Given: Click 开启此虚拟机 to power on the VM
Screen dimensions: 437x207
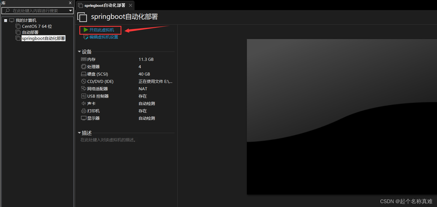Looking at the screenshot, I should tap(102, 30).
